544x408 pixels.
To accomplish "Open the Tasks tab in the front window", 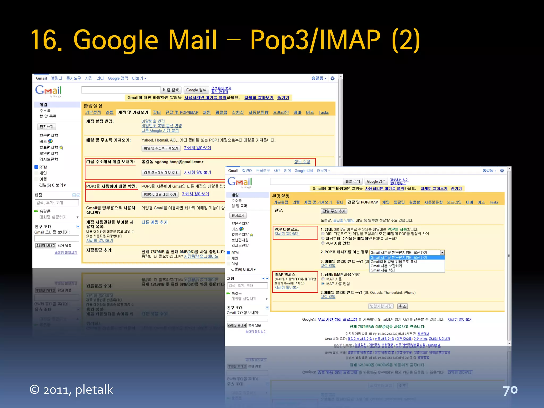I will pyautogui.click(x=494, y=202).
